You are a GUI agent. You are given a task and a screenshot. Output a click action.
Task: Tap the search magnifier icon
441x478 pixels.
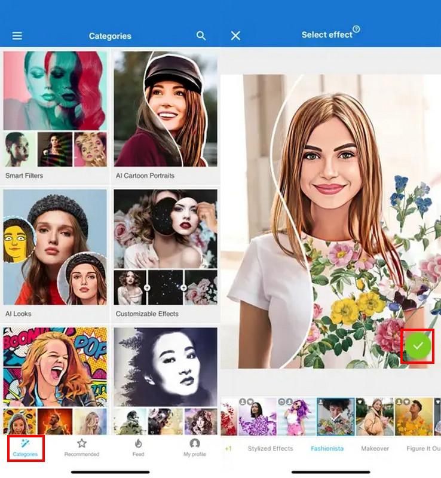click(201, 36)
